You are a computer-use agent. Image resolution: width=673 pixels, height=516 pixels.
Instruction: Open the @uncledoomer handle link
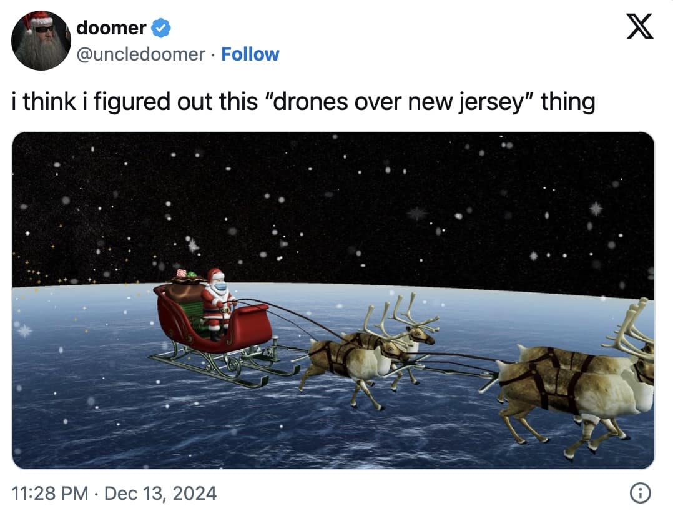(x=140, y=54)
